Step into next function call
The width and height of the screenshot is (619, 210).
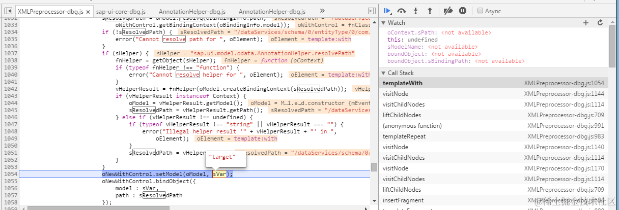pos(416,10)
